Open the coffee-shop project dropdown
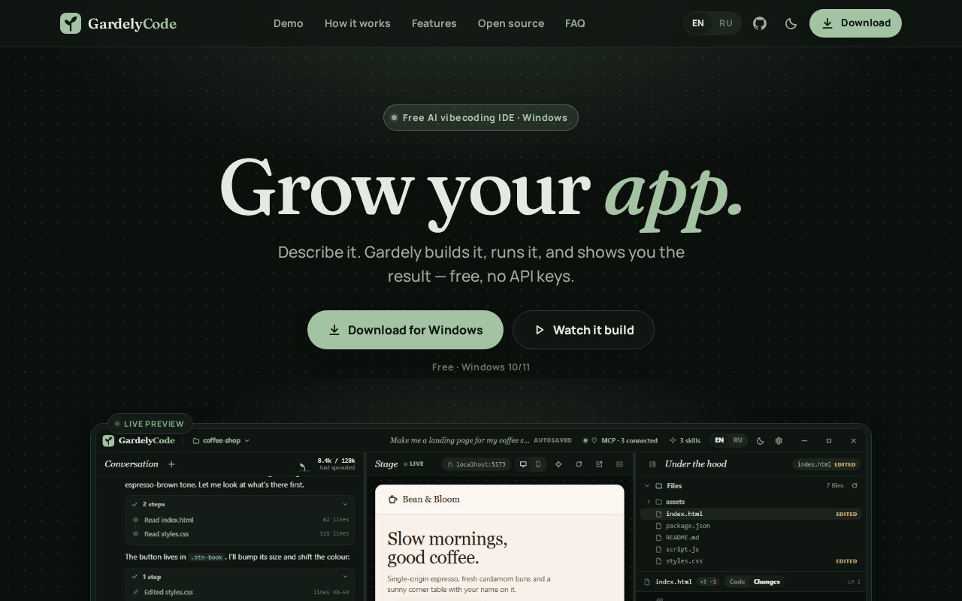This screenshot has height=601, width=962. pyautogui.click(x=221, y=441)
